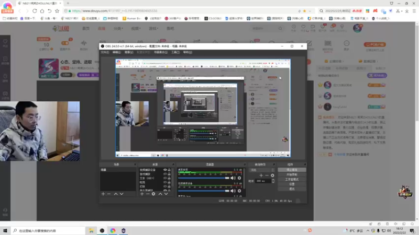Increase transition duration with the up arrow

(273, 180)
